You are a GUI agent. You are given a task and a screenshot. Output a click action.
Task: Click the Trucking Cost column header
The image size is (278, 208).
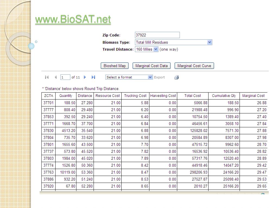[135, 96]
